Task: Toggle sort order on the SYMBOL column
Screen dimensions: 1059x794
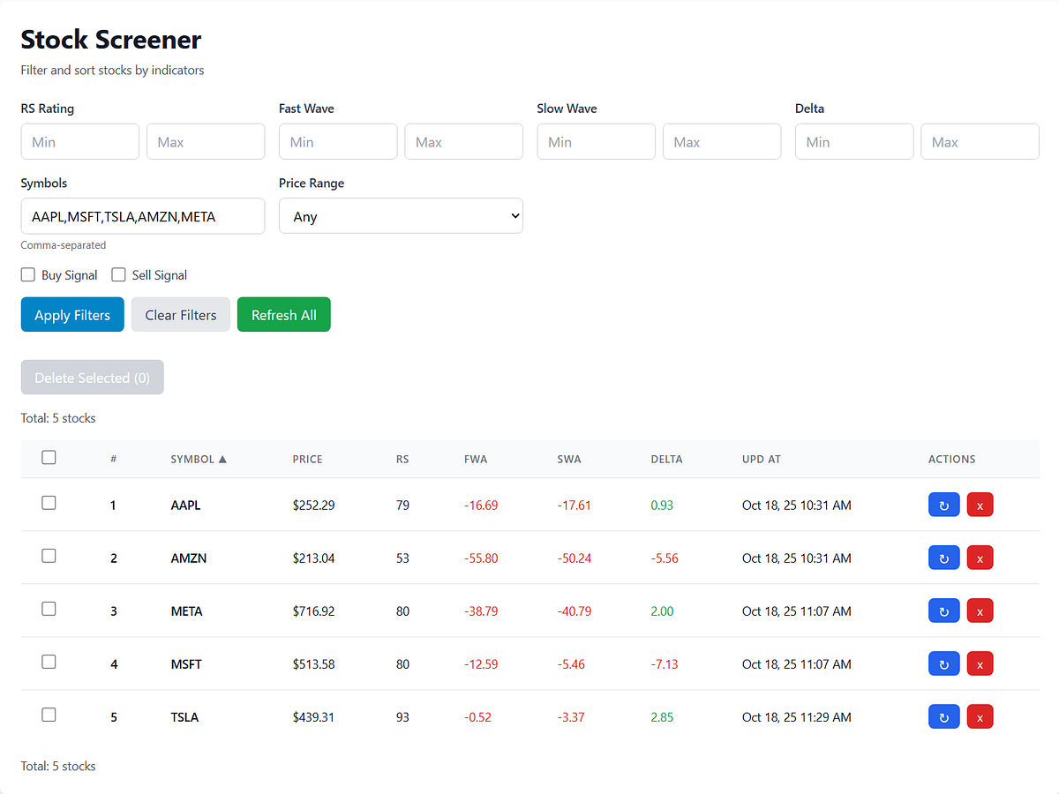Action: pos(199,459)
